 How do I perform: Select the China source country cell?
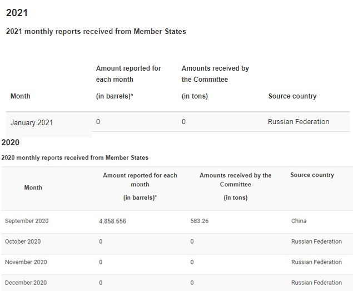coord(299,221)
